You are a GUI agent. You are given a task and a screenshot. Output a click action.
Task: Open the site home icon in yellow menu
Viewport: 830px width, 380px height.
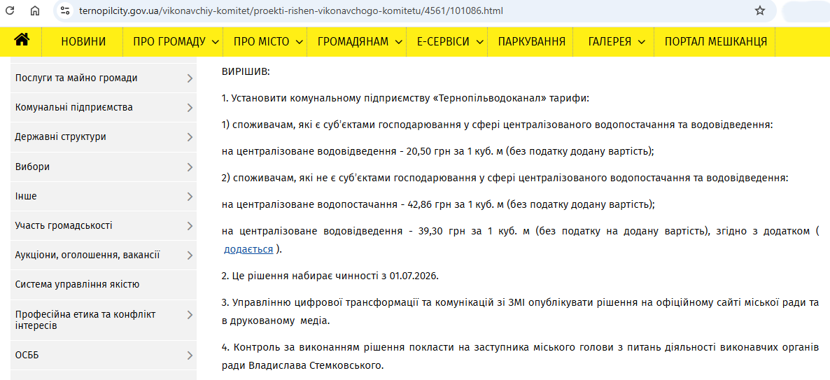[x=22, y=40]
